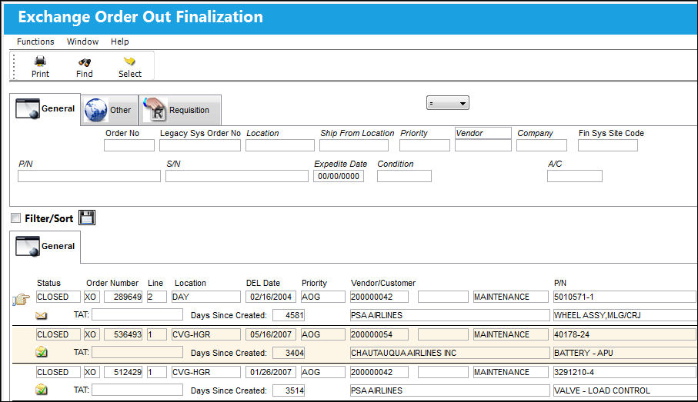
Task: Click the Legacy Sys Order No field
Action: point(200,145)
